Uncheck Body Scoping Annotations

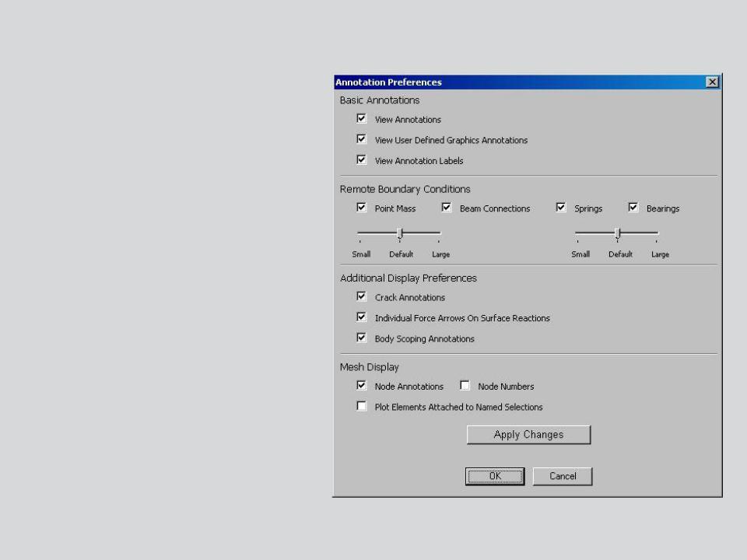[x=362, y=338]
